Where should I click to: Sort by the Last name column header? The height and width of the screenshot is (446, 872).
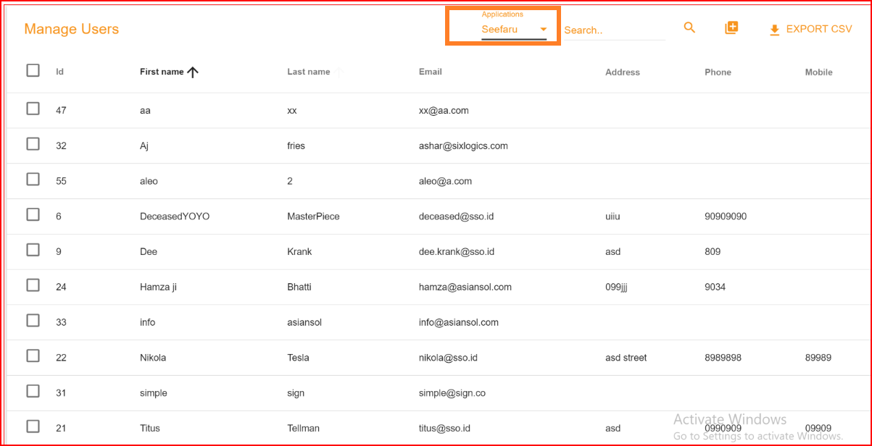pyautogui.click(x=309, y=72)
